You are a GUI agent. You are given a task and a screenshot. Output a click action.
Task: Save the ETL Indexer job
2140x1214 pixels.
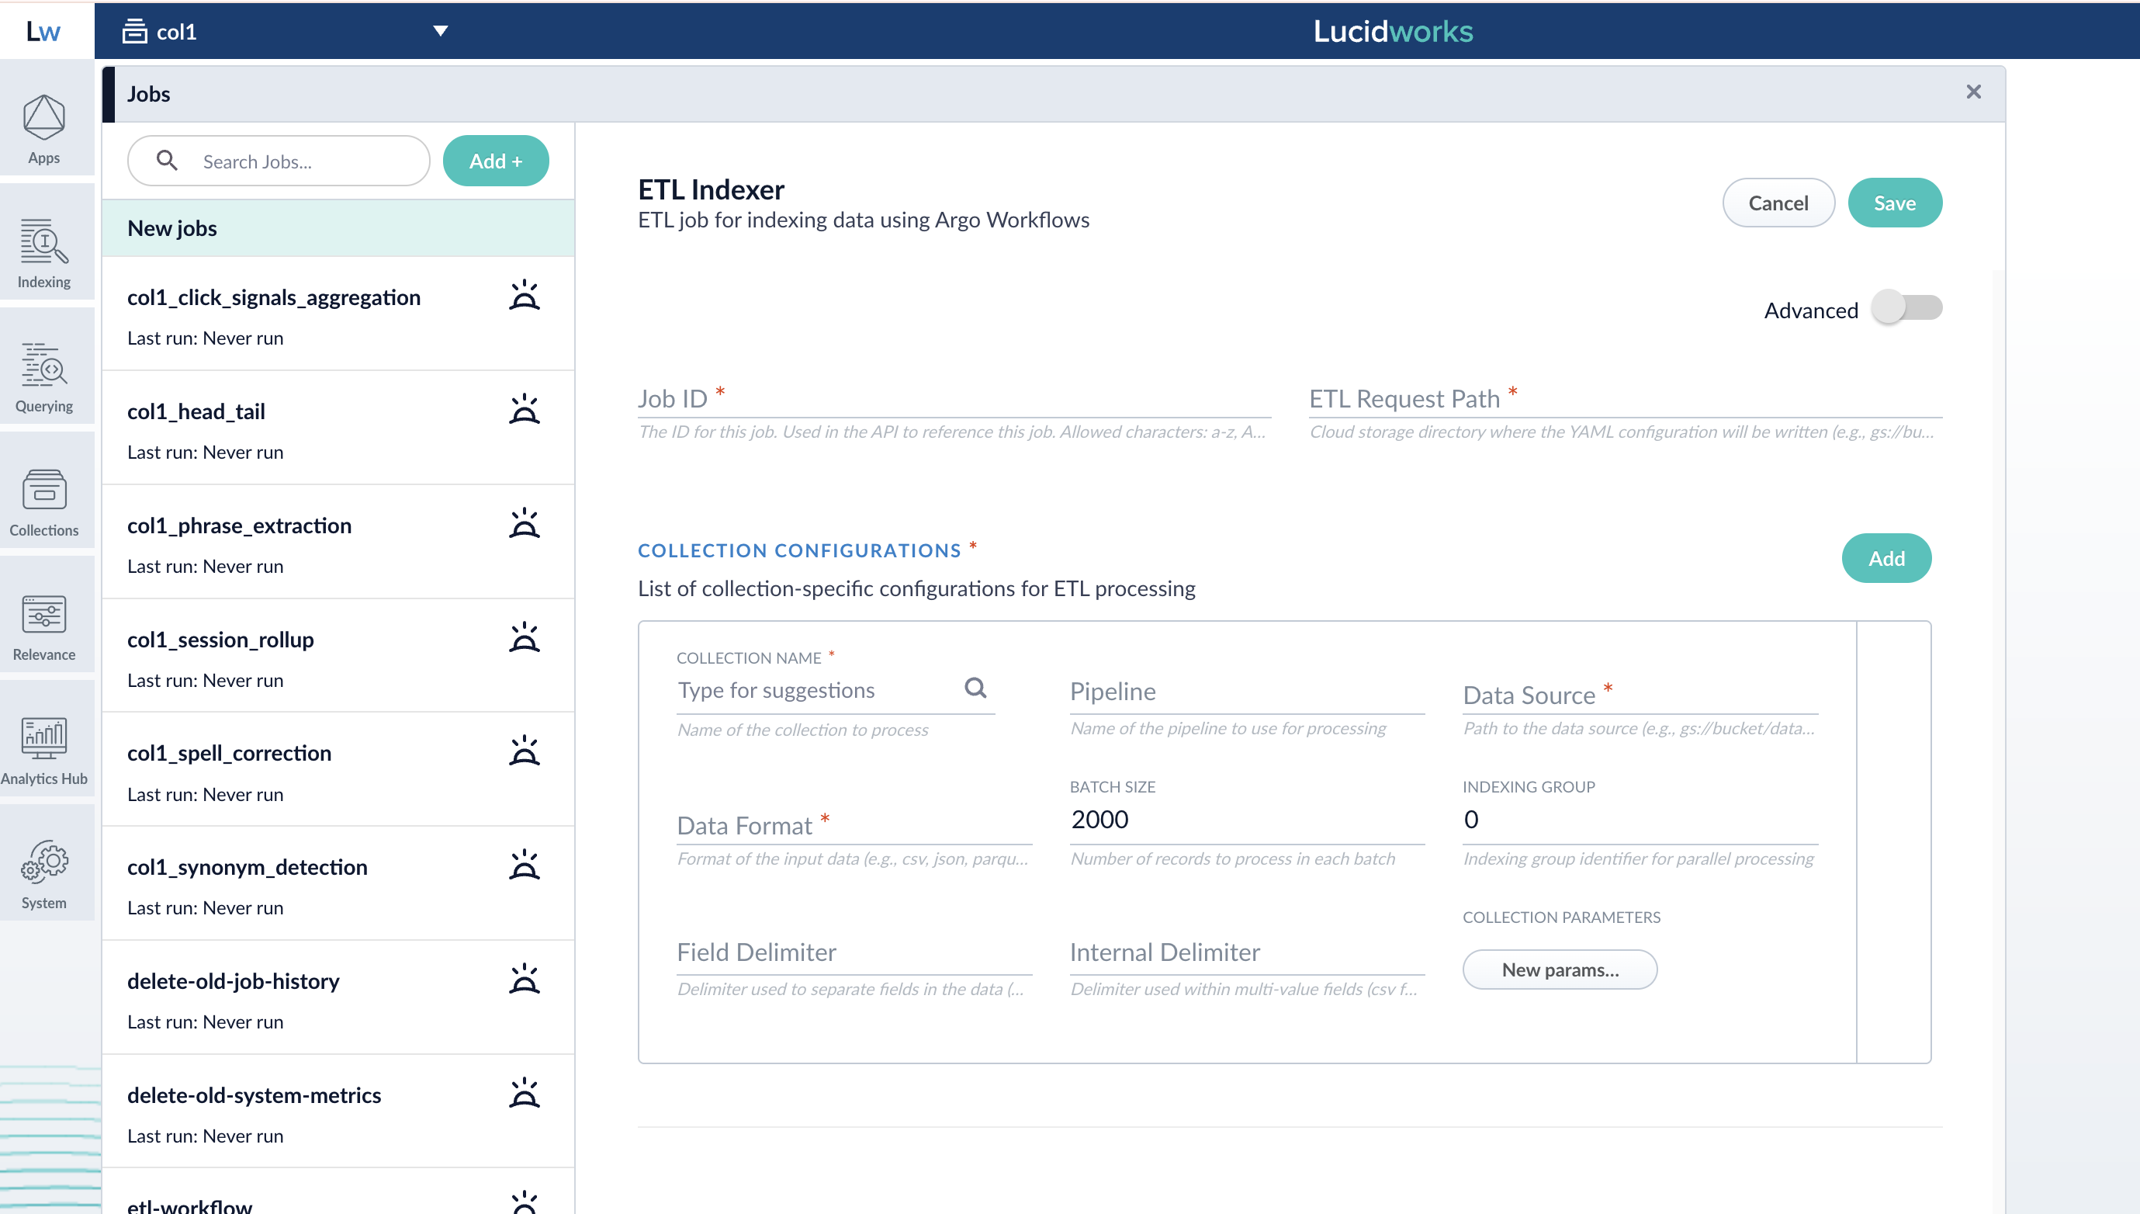point(1894,203)
